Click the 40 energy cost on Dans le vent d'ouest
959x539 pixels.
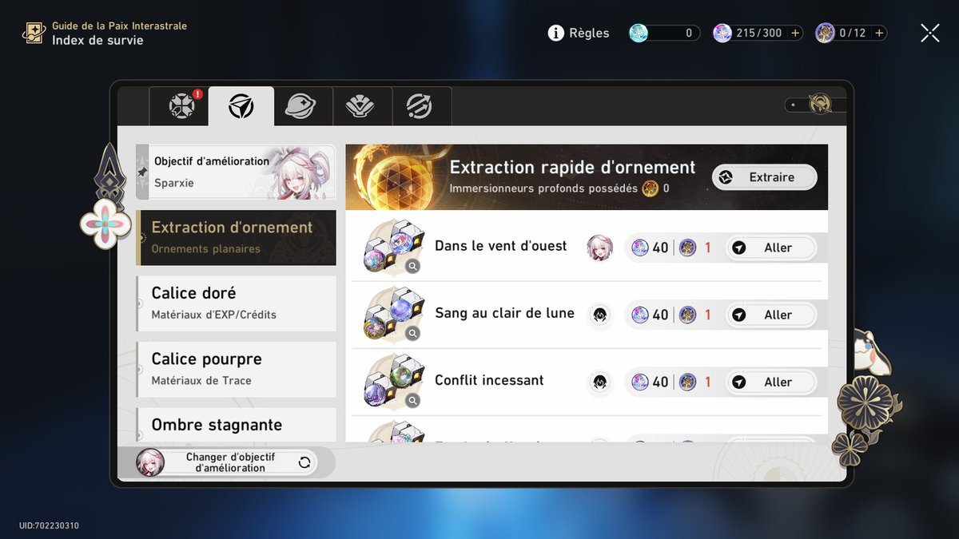coord(651,248)
